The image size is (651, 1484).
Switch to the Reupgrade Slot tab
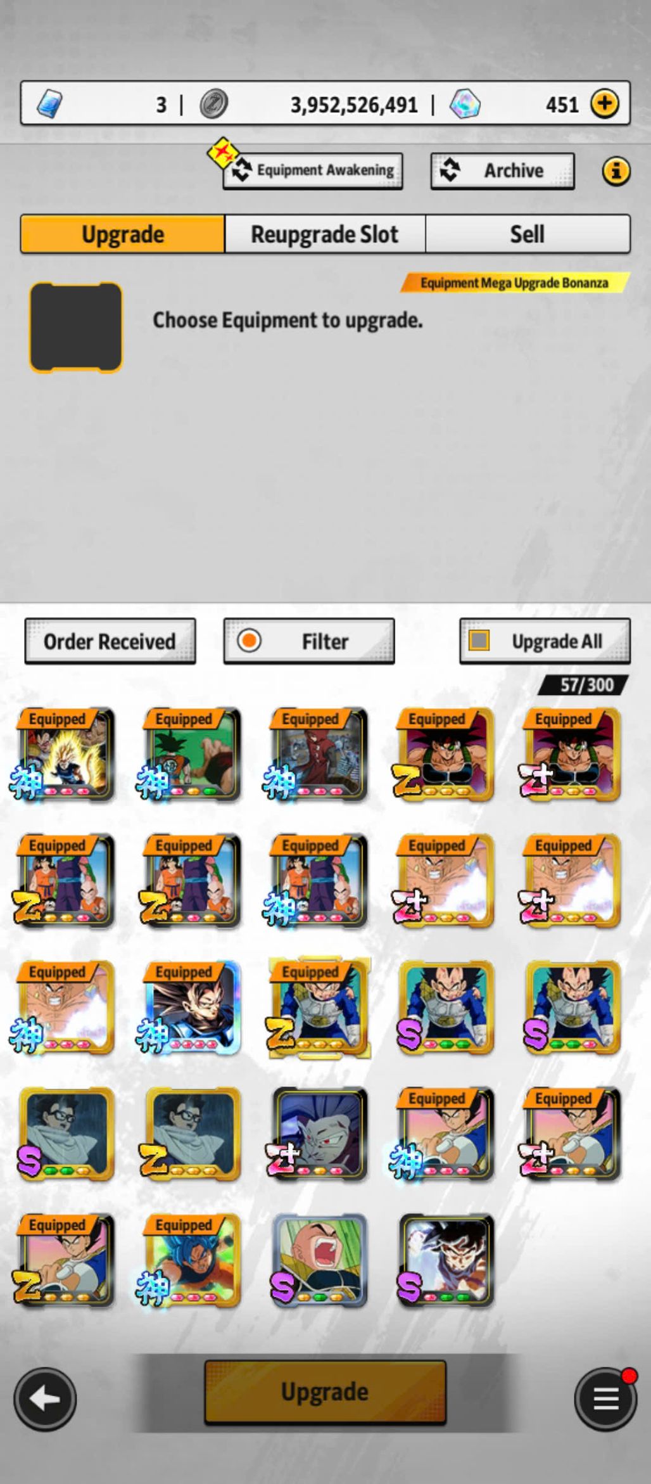325,234
